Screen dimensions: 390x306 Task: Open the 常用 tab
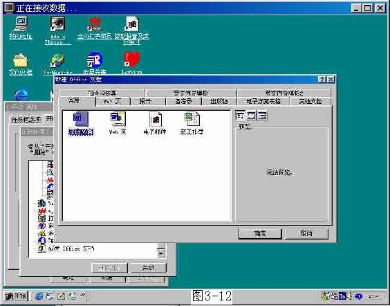click(77, 101)
